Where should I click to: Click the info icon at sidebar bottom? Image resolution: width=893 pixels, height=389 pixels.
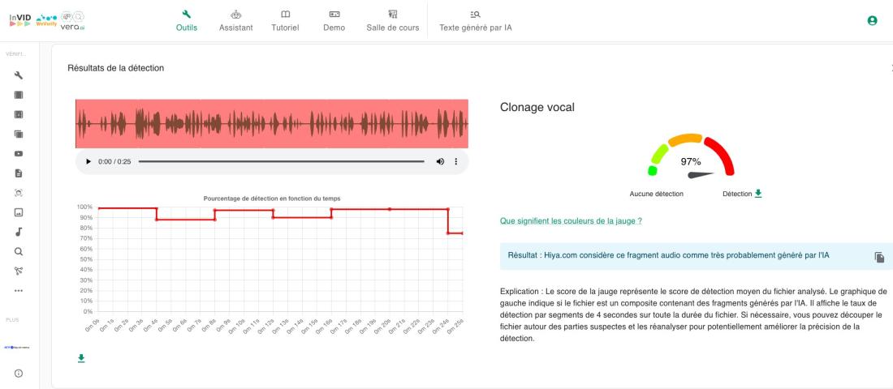point(18,373)
